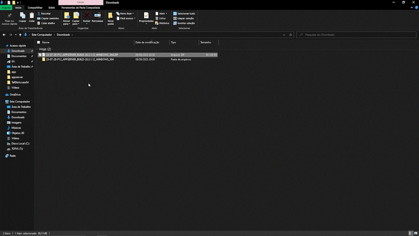This screenshot has height=236, width=419.
Task: Toggle select-all checkbox in Nome header
Action: (39, 42)
